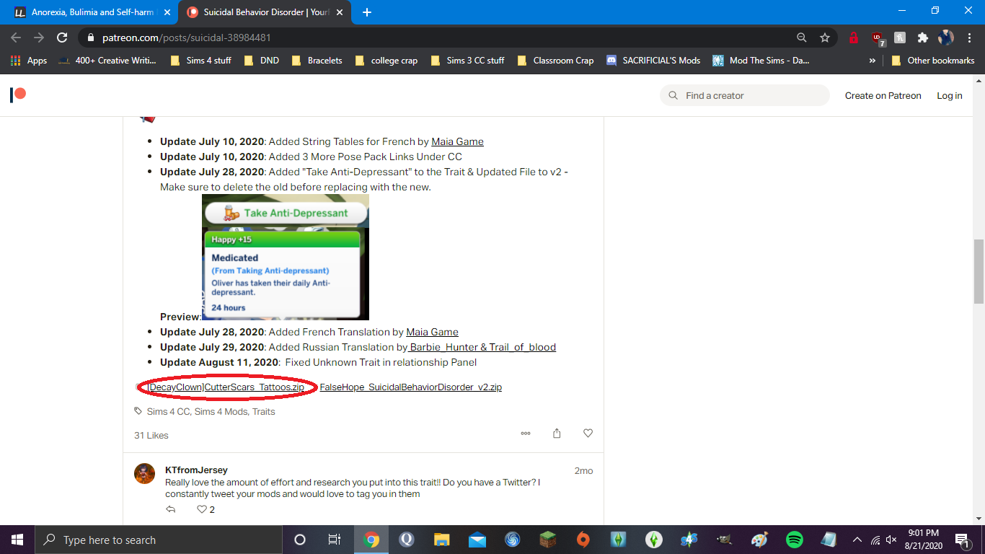985x554 pixels.
Task: Open the Apps shortcut in bookmarks bar
Action: click(29, 61)
